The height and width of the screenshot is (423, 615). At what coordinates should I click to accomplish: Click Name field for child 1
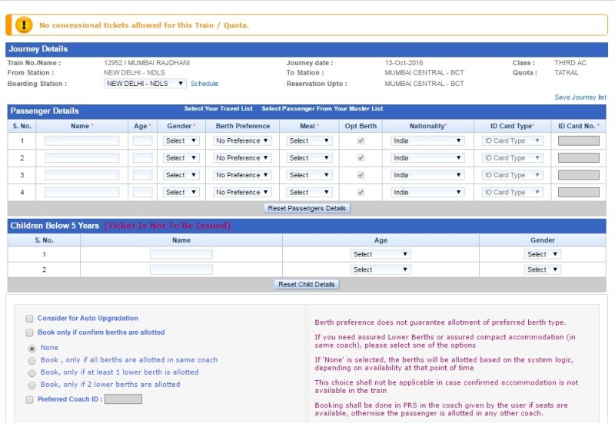[181, 254]
